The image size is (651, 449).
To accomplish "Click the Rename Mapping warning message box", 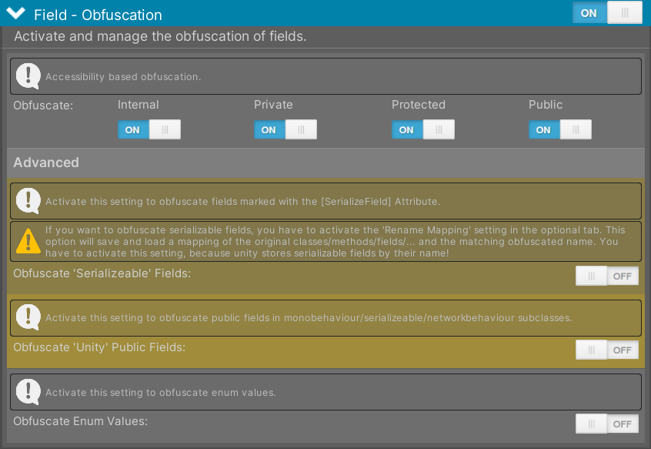I will pos(326,241).
